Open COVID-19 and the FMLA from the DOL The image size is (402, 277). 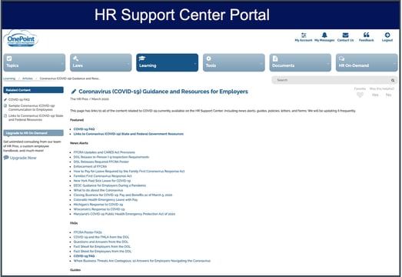point(101,237)
